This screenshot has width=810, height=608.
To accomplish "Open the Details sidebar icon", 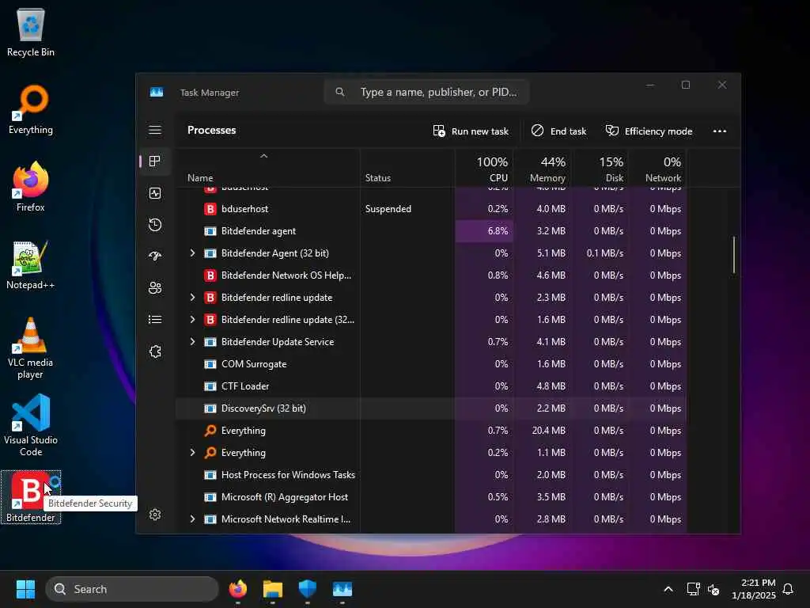I will (x=155, y=320).
